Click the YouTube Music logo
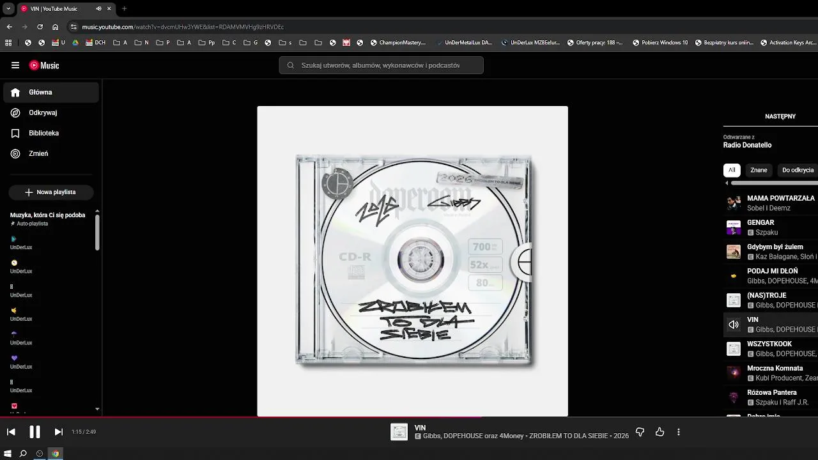 [44, 65]
